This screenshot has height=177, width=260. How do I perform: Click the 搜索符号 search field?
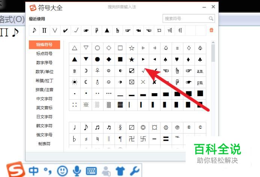coord(189,18)
